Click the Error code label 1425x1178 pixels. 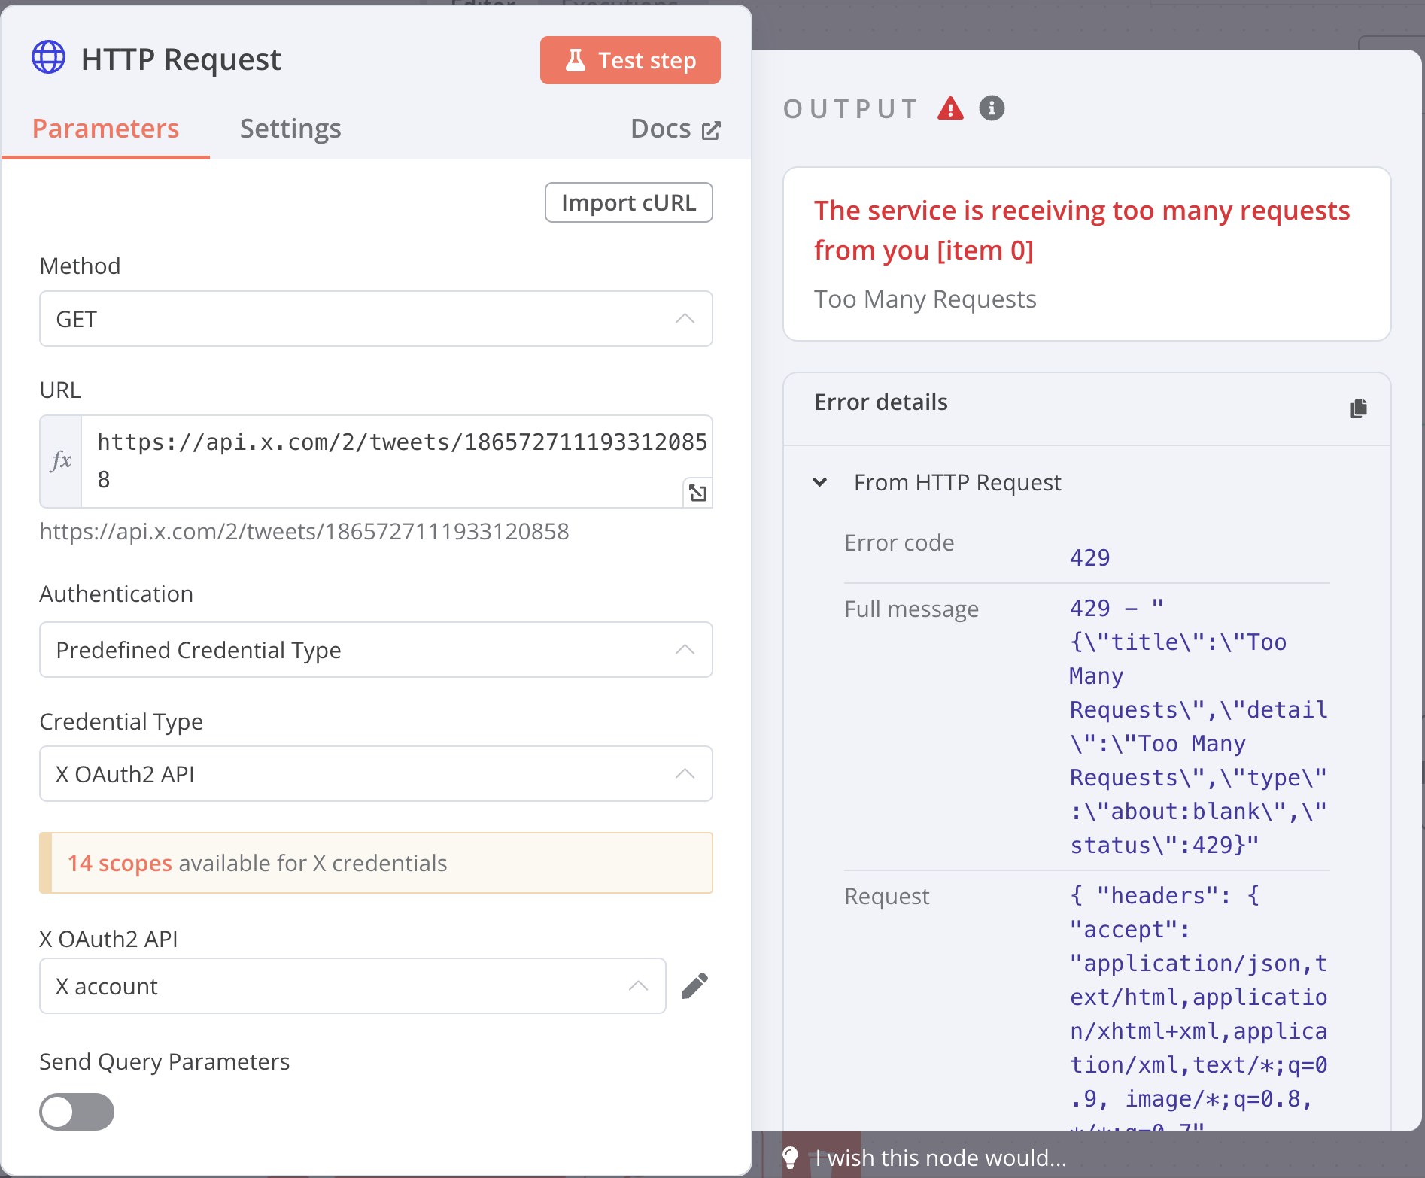[x=899, y=542]
